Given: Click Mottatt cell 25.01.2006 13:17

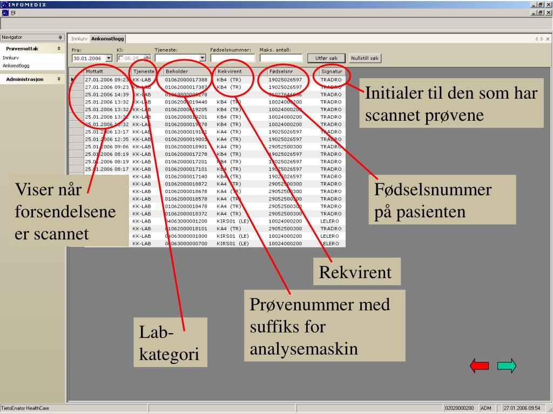Looking at the screenshot, I should [x=107, y=132].
